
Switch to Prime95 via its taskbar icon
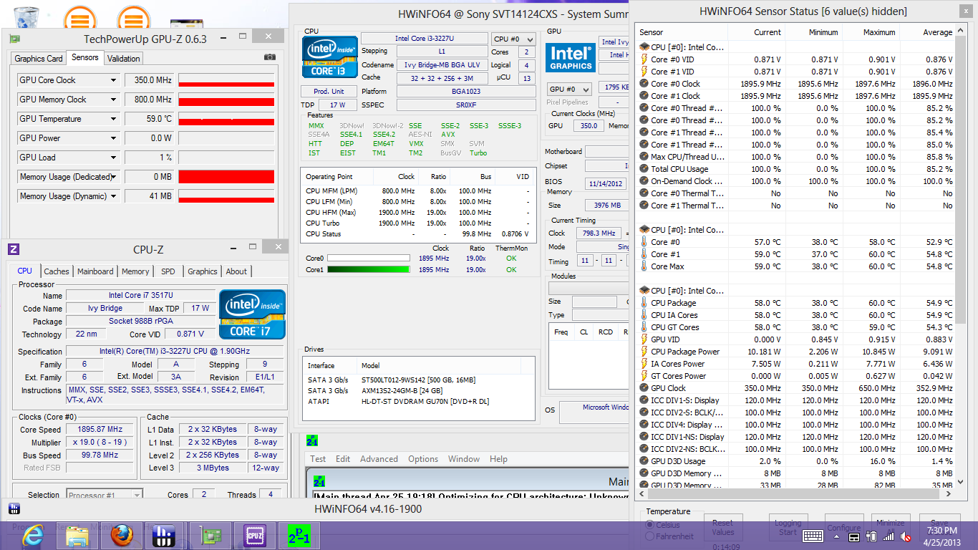(299, 536)
